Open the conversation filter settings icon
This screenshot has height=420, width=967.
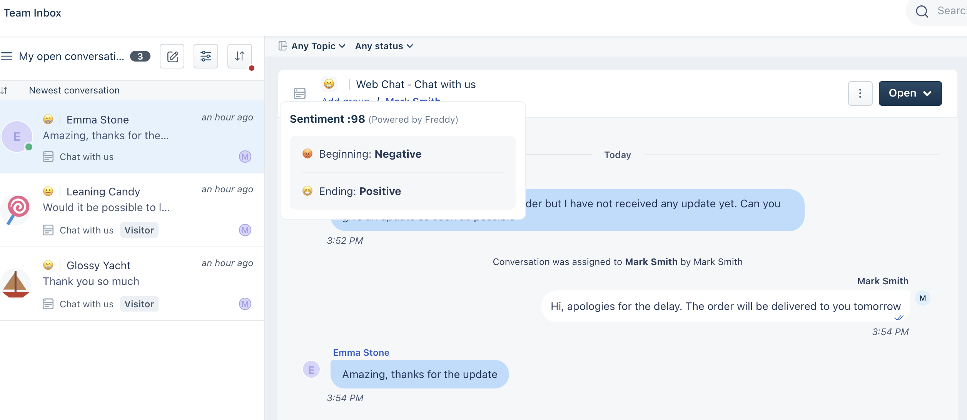point(206,57)
